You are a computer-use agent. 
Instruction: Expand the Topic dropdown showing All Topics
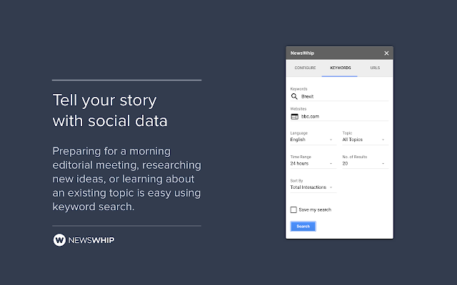(x=363, y=140)
